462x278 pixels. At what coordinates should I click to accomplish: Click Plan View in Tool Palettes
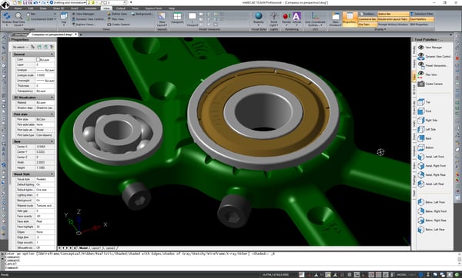(427, 74)
